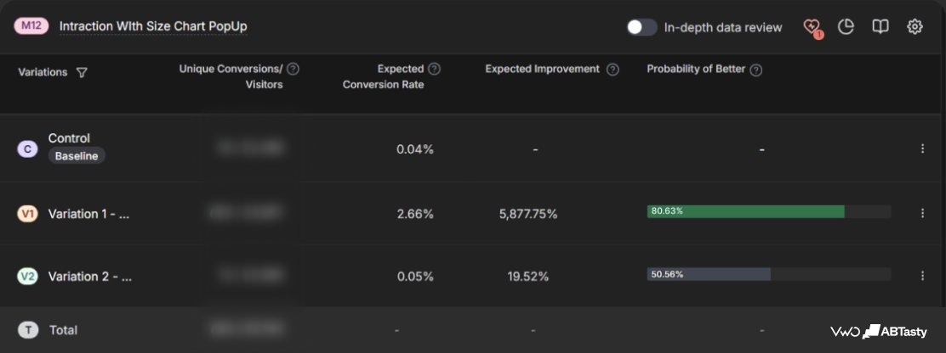Screen dimensions: 946x353
Task: Select Variation 1 row label
Action: [88, 214]
